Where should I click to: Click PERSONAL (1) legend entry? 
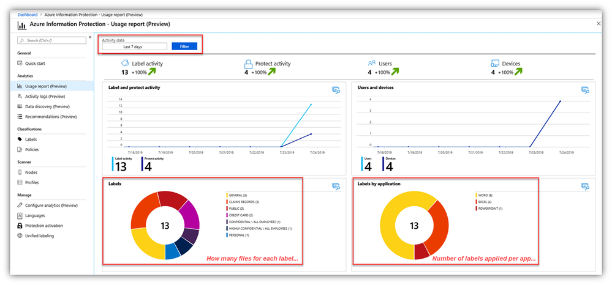click(x=237, y=235)
